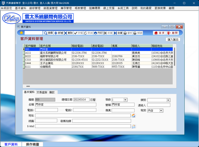Click the house icon beside address field
The image size is (199, 147).
133,115
